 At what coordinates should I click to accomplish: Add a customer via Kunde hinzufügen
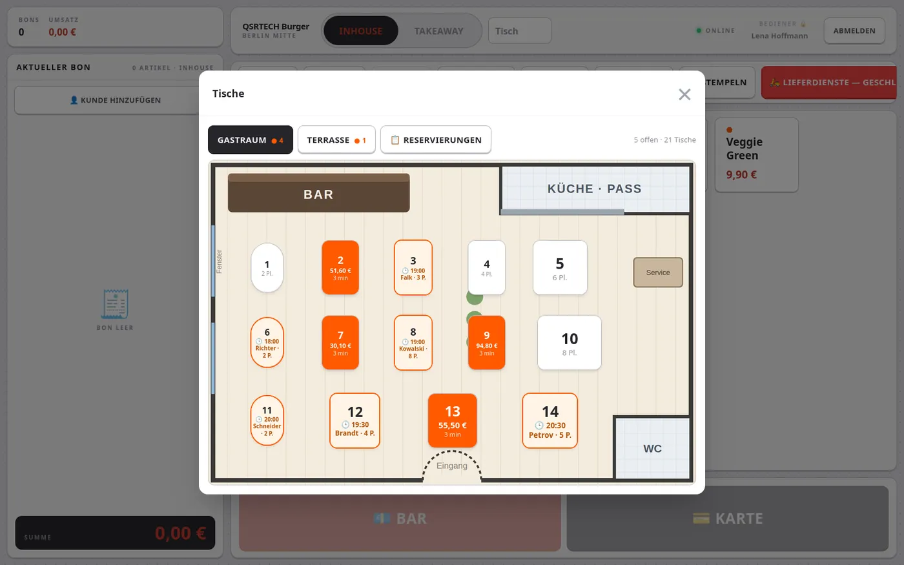pyautogui.click(x=115, y=100)
